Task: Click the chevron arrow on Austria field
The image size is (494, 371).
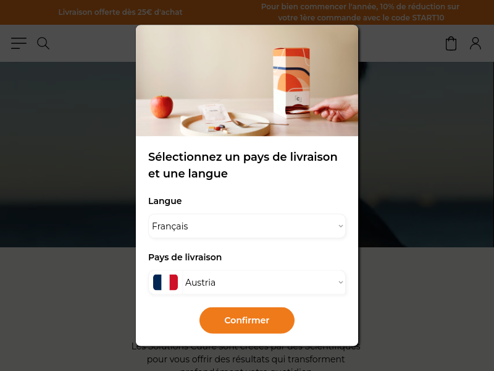Action: tap(341, 283)
